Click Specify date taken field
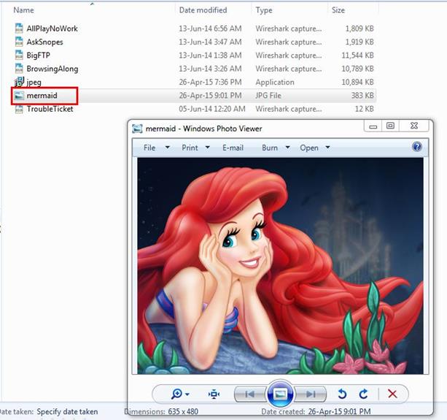Screen dimensions: 447x420 pyautogui.click(x=67, y=413)
